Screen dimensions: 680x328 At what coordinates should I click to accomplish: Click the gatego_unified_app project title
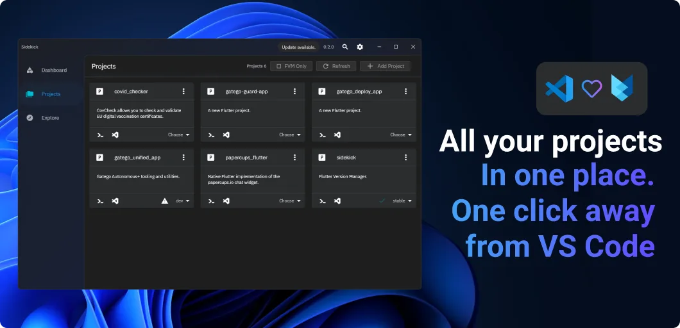click(137, 158)
